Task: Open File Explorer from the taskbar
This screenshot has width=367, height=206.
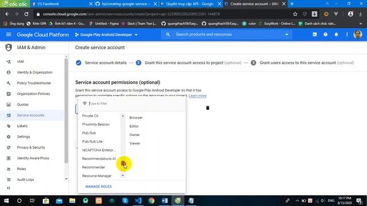Action: (x=72, y=201)
